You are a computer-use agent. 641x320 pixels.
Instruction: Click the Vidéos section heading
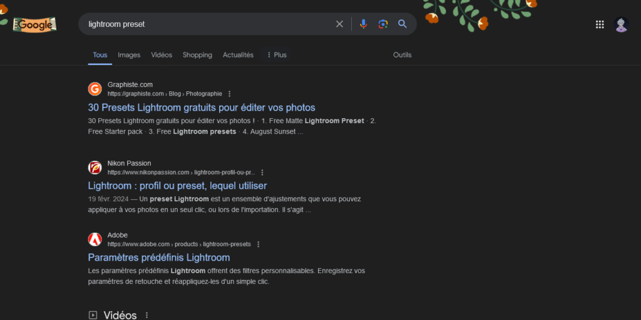pyautogui.click(x=120, y=315)
